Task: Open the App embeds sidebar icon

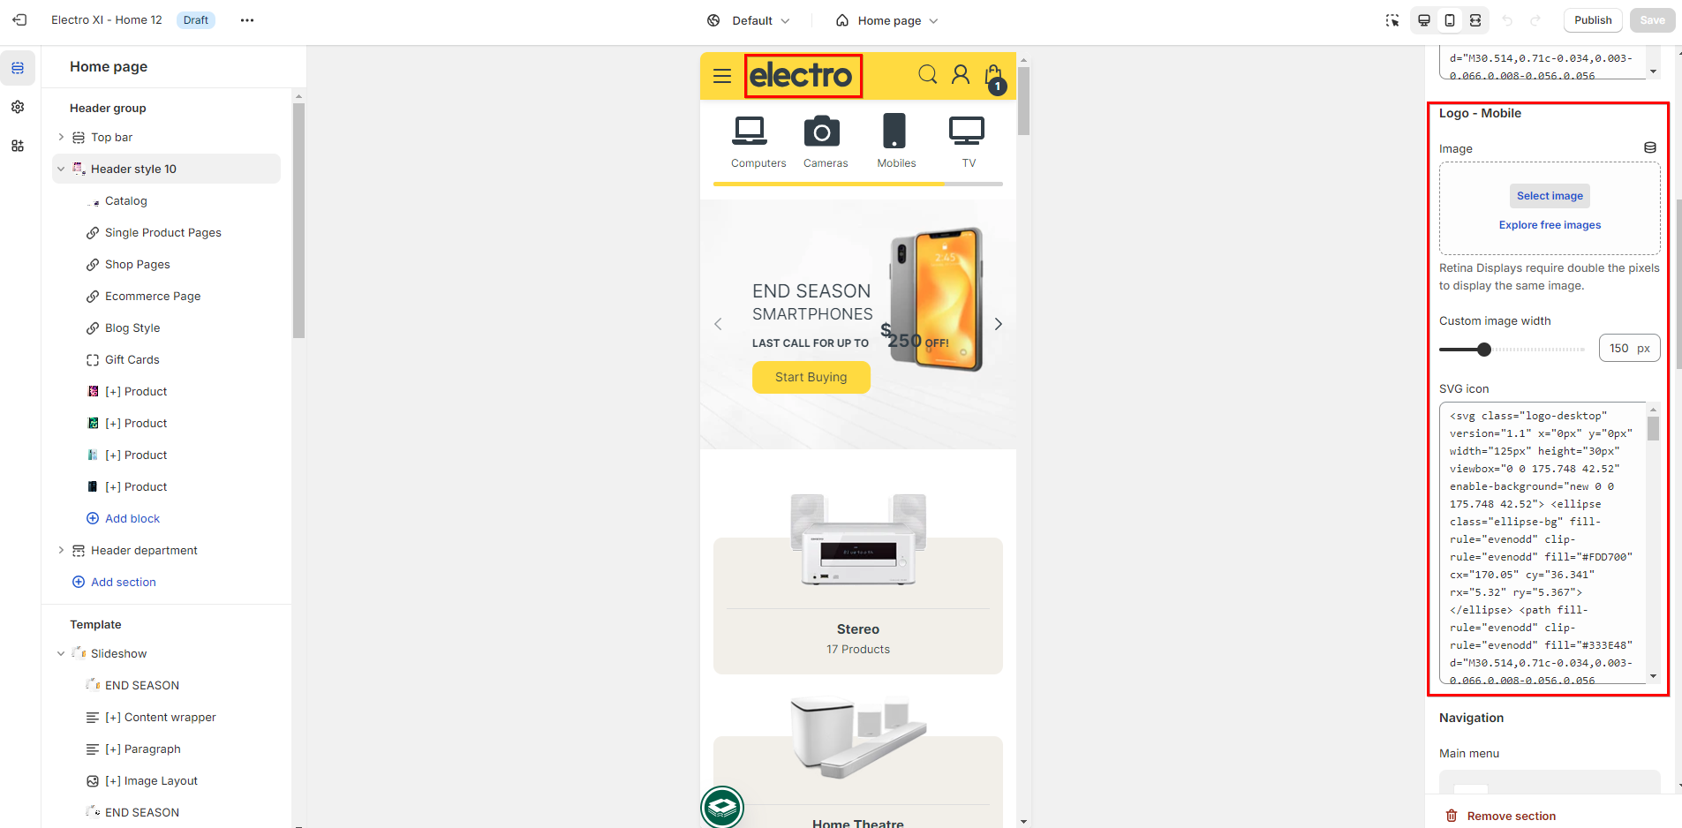Action: [x=18, y=146]
